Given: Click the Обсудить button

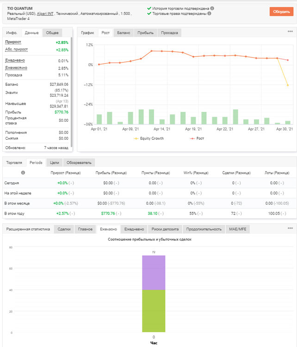Looking at the screenshot, I should pos(281,12).
